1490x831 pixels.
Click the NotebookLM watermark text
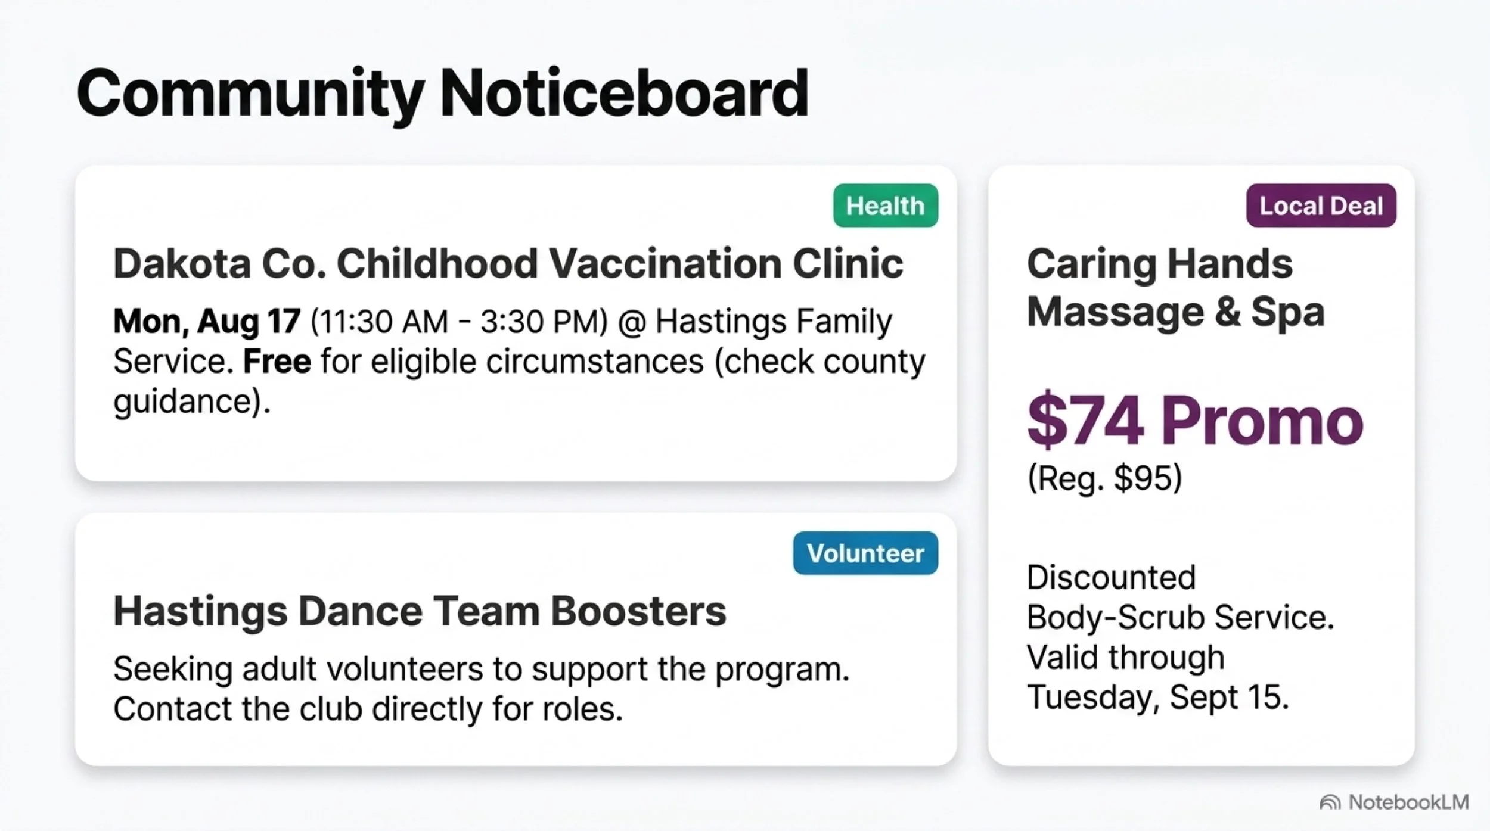point(1409,802)
